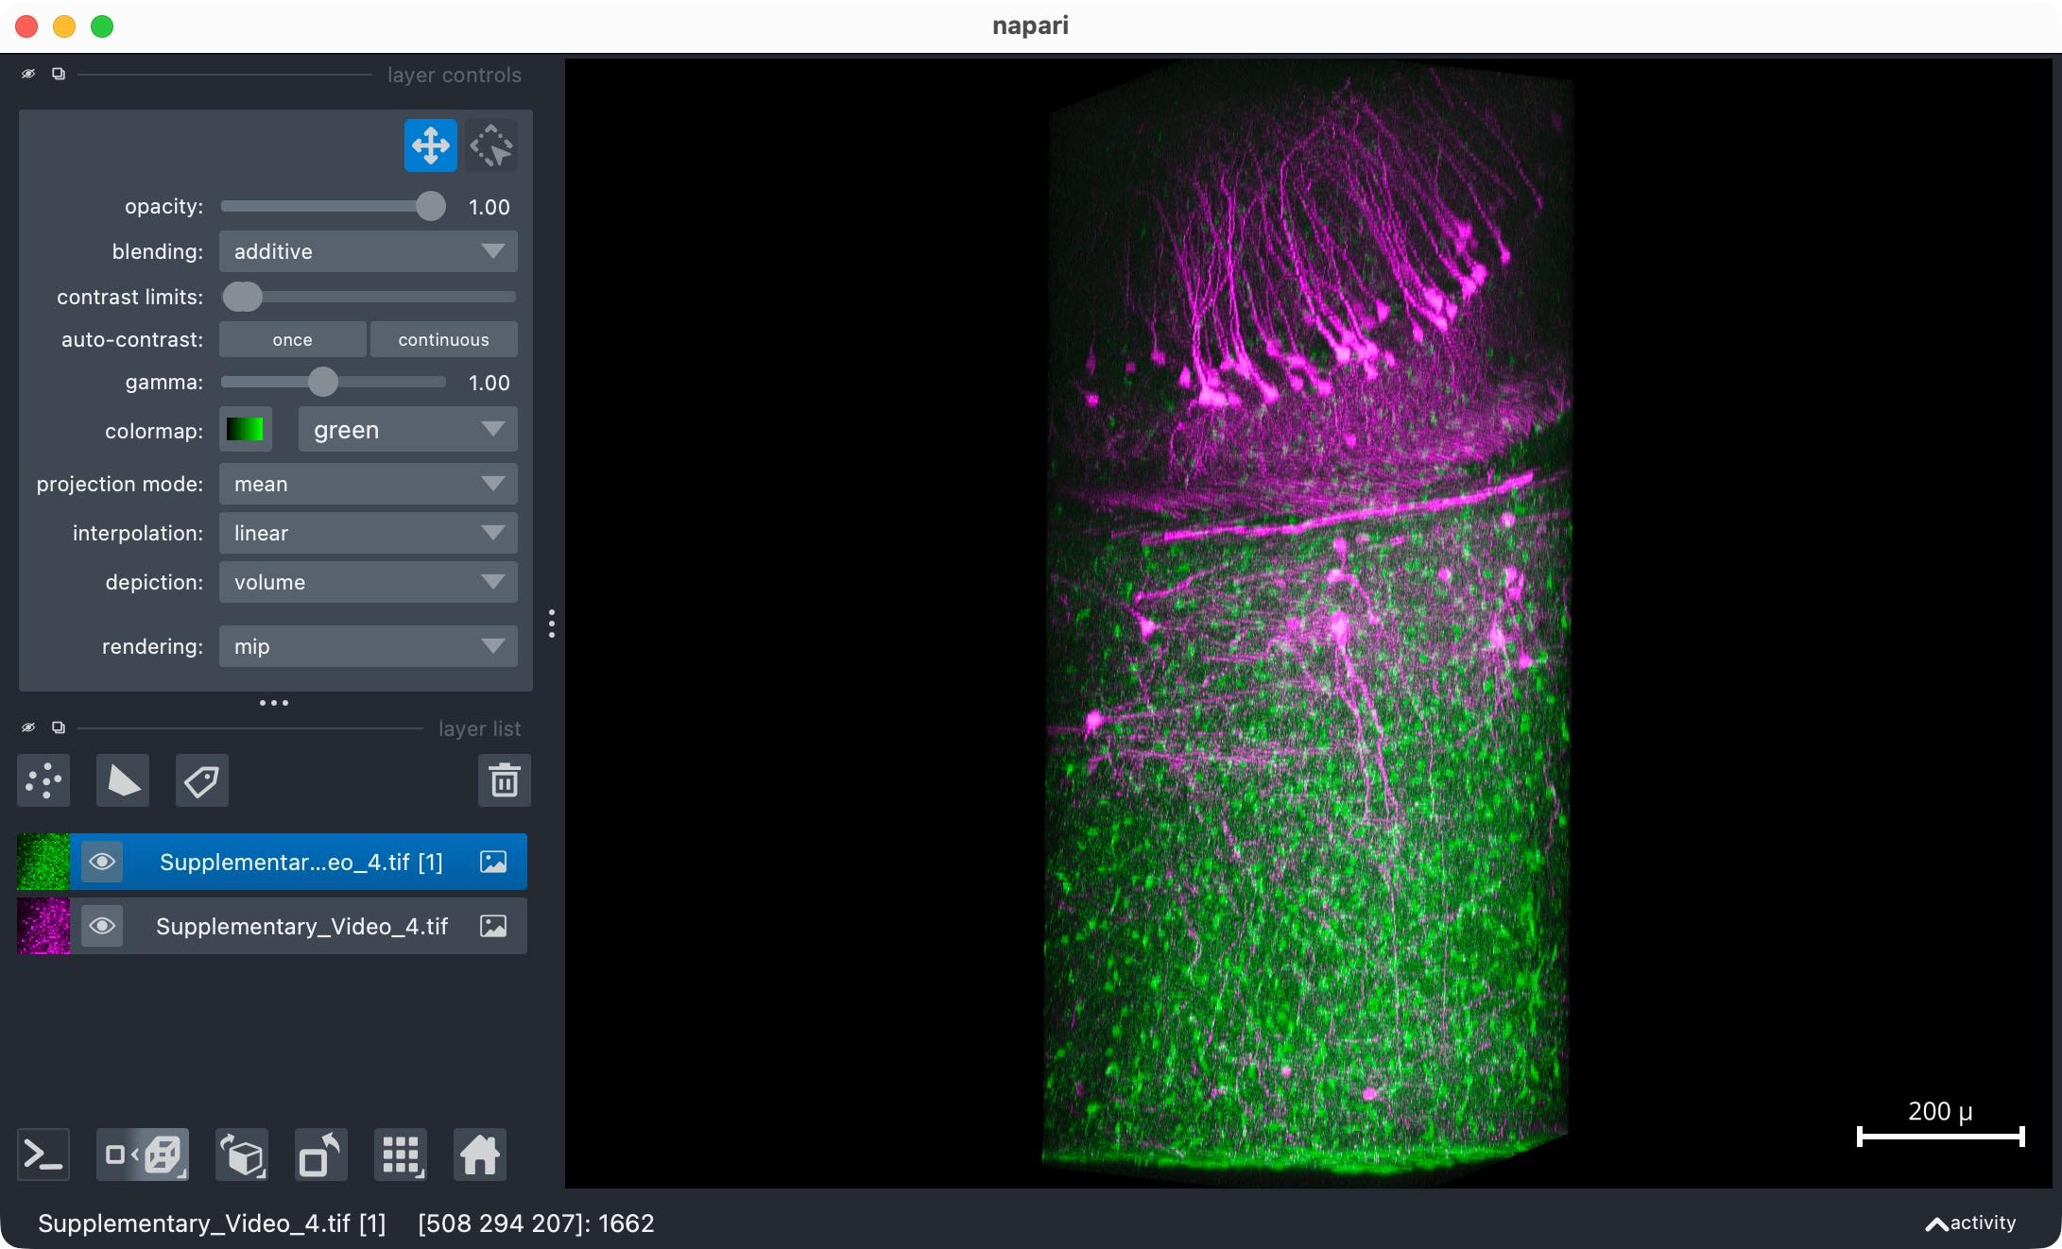Select green thumbnail of Supplementar...eo_4.tif [1]
Image resolution: width=2062 pixels, height=1249 pixels.
[43, 862]
